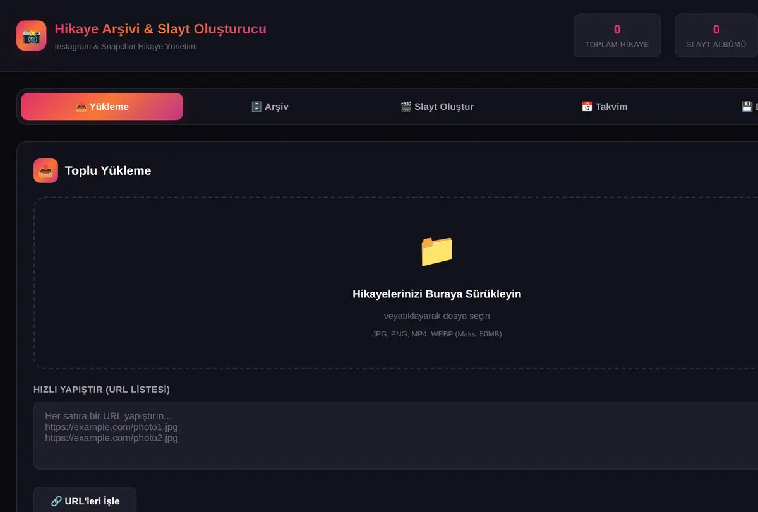Click the Hikayelerinizi Buraya Sürükleyin upload zone
Screen dimensions: 758x512
click(395, 283)
